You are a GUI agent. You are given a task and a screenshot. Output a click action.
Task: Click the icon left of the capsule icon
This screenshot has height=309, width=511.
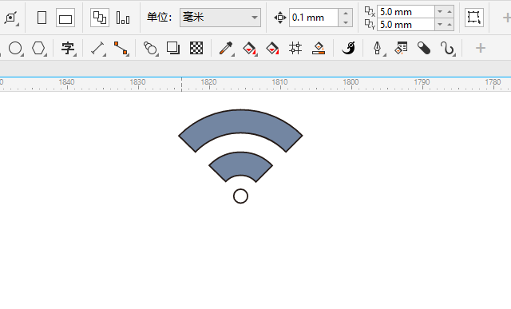[x=401, y=48]
